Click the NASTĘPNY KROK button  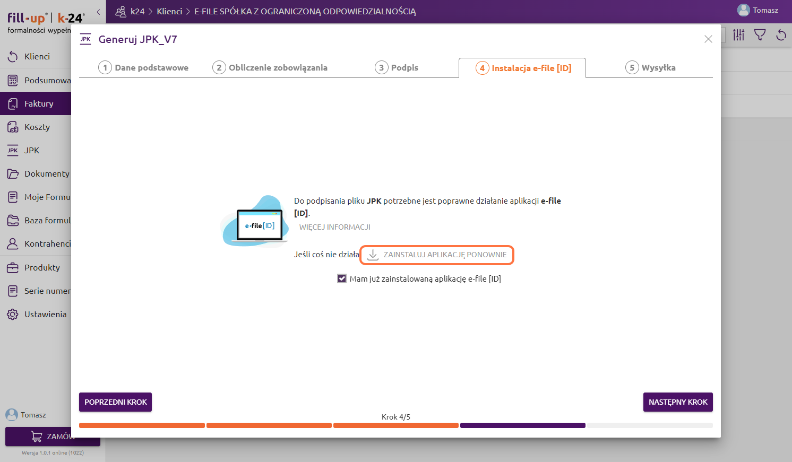pos(677,402)
